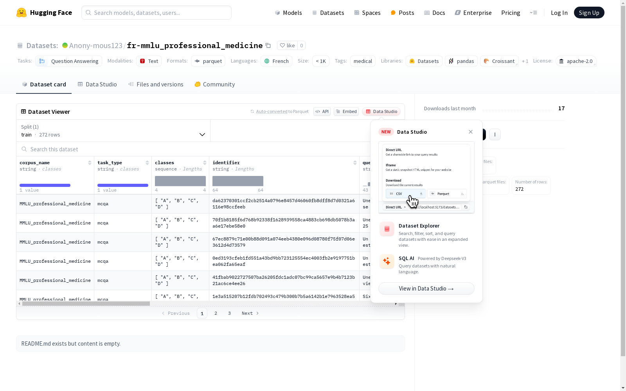Viewport: 626px width, 391px height.
Task: Click the identifier lengths histogram bar
Action: coord(238,181)
